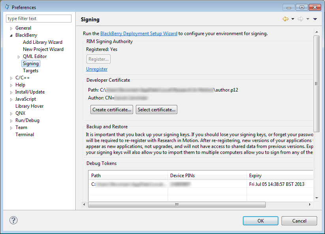Open Library Hover preferences
This screenshot has height=234, width=325.
[30, 106]
